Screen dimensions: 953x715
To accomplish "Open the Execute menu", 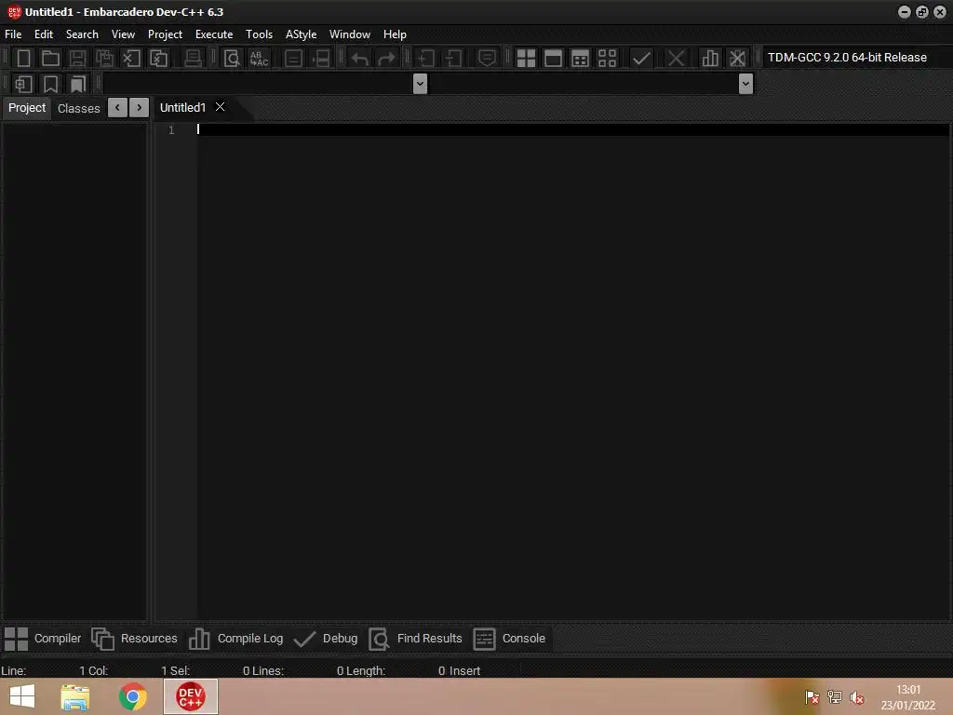I will 214,34.
